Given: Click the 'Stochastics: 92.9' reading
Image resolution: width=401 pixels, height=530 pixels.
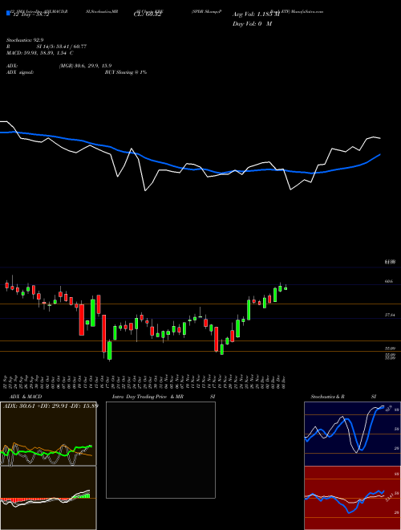Looking at the screenshot, I should (25, 40).
